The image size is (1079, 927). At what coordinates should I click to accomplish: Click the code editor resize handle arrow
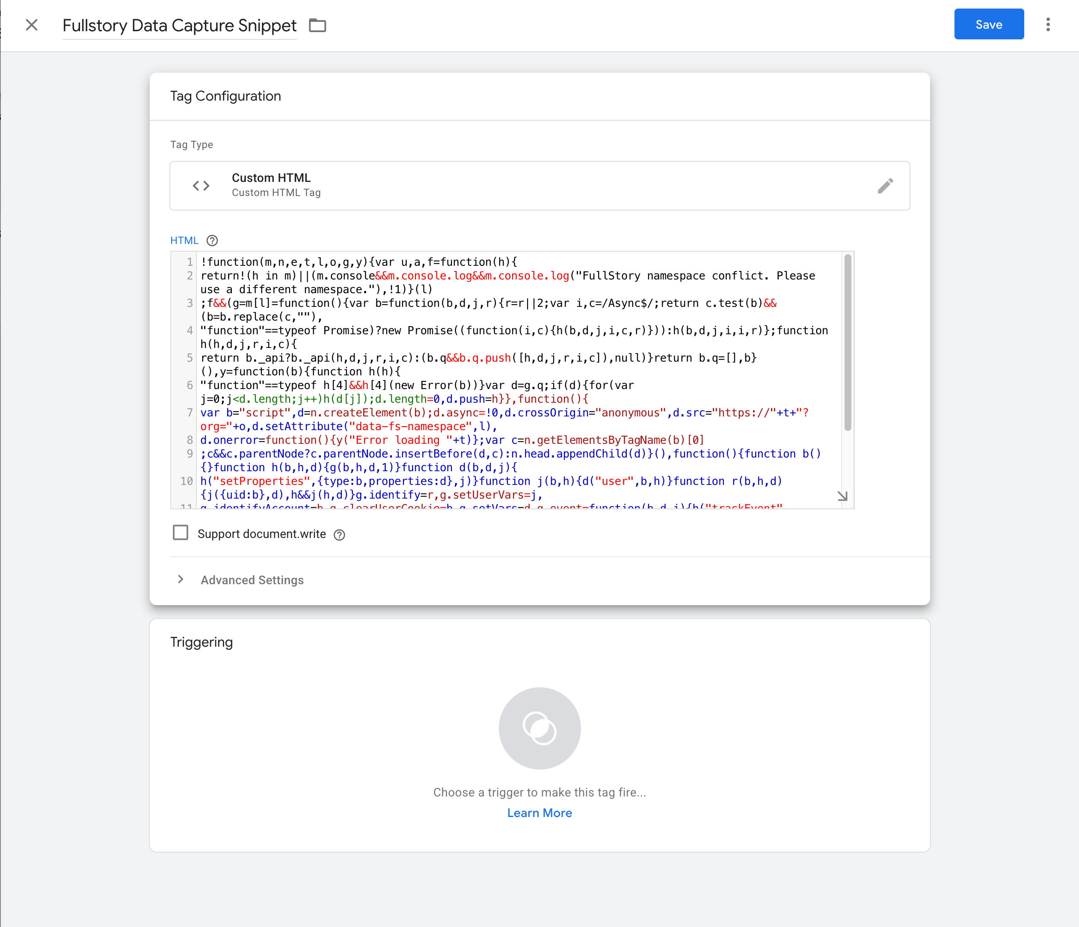pos(842,496)
